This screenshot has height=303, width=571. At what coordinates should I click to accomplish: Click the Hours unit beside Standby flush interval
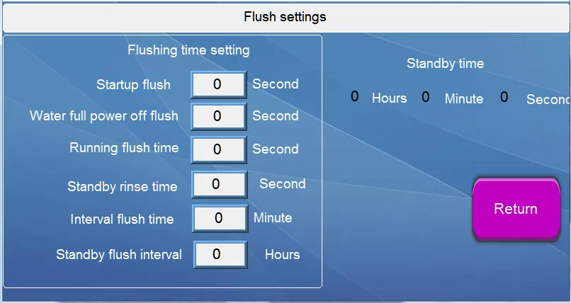click(x=282, y=255)
